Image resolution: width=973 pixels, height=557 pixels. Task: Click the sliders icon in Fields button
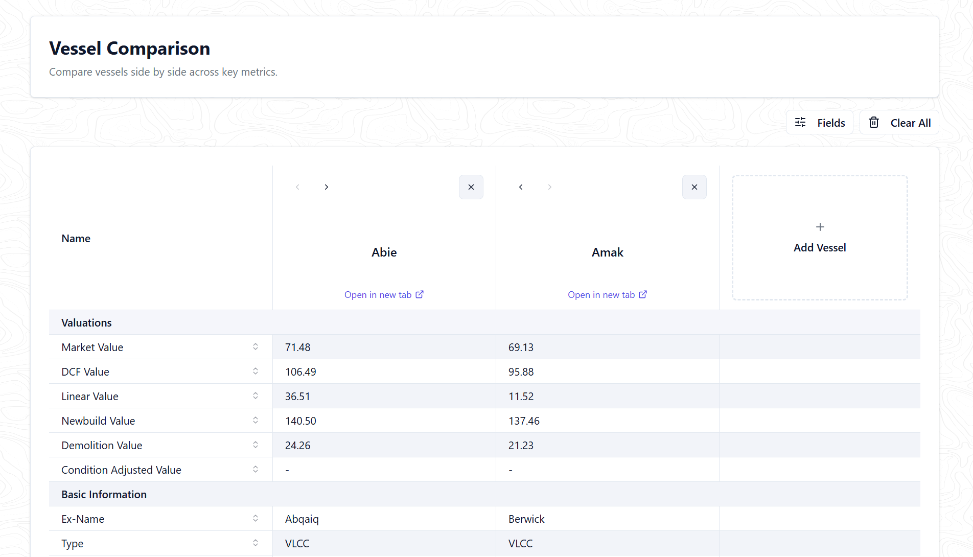point(800,123)
